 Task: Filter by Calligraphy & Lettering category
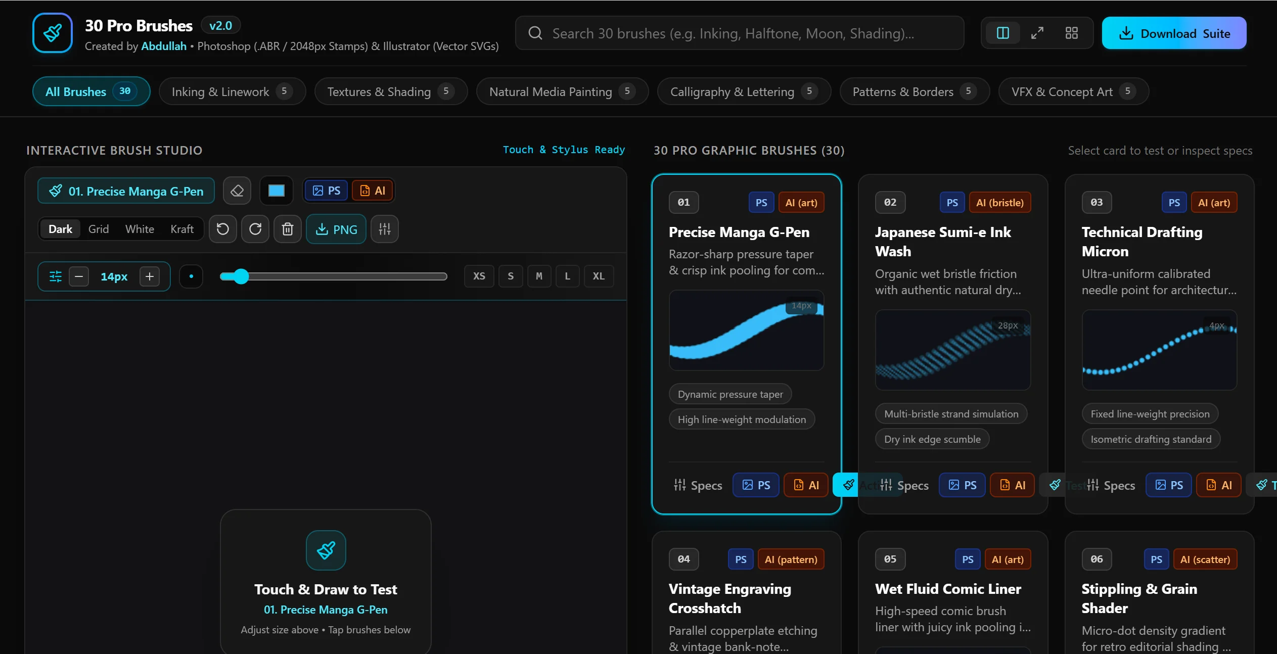[x=744, y=91]
